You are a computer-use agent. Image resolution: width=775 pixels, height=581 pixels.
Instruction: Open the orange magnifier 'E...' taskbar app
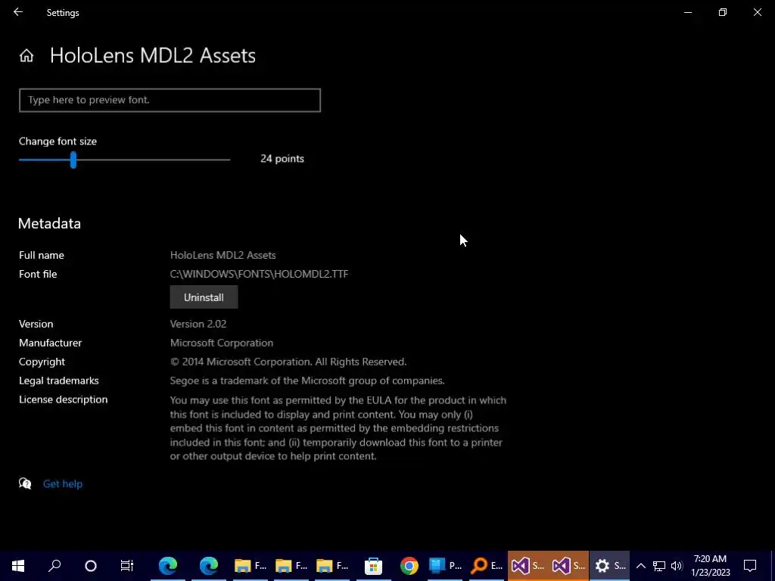click(487, 566)
